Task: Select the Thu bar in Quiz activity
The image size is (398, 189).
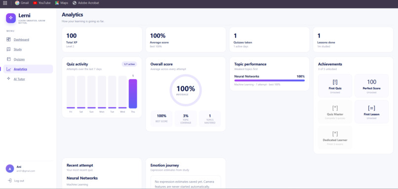Action: [133, 94]
